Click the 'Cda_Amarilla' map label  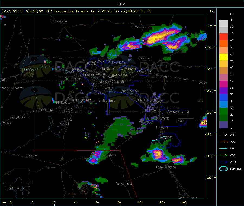[x=20, y=117]
